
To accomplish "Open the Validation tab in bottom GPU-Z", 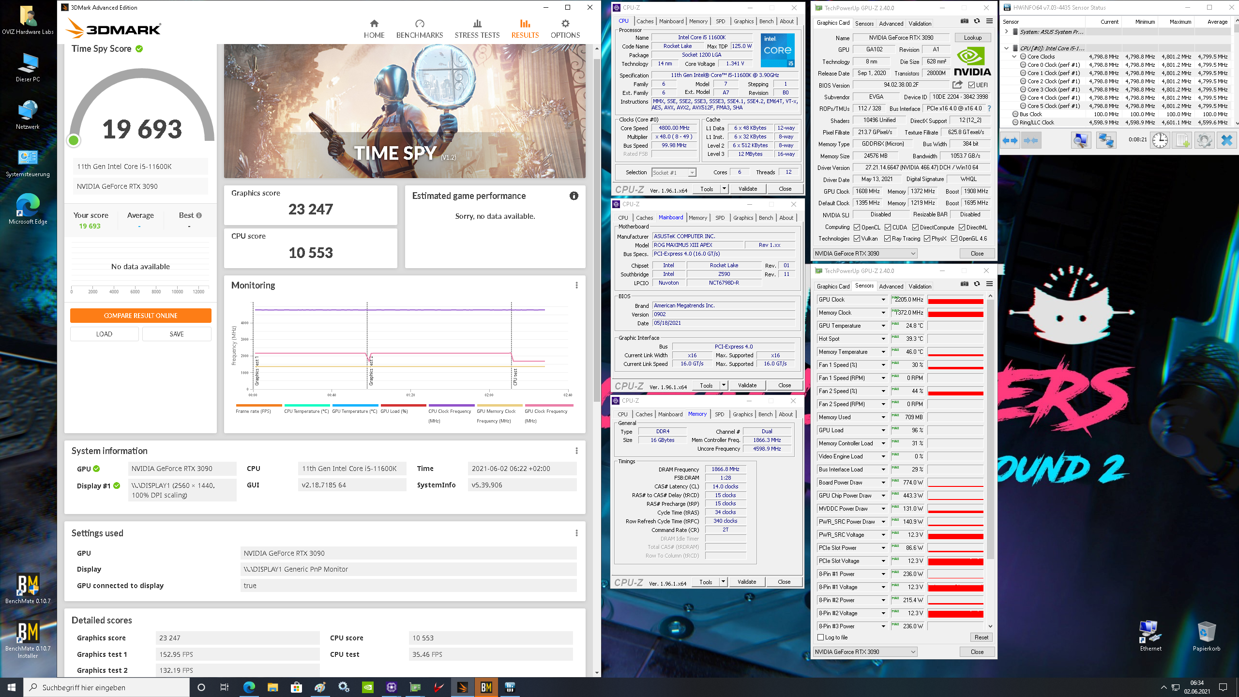I will point(920,287).
